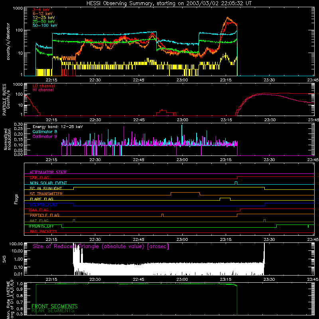319x319 pixels.
Task: Pick the '50-100 keV' cyan legend entry
Action: pyautogui.click(x=45, y=26)
